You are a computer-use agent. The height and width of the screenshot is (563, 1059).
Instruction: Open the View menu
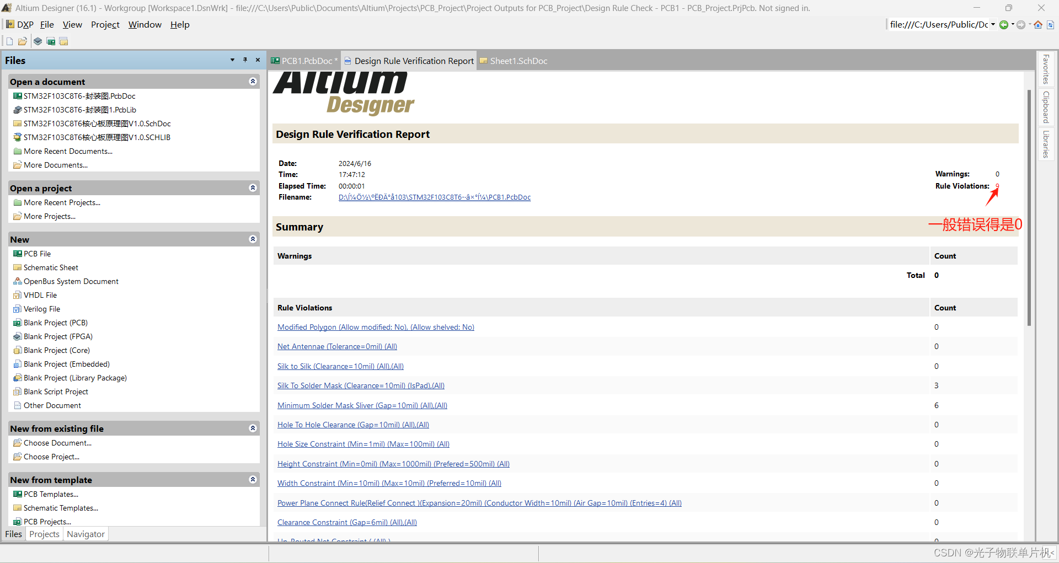point(72,24)
